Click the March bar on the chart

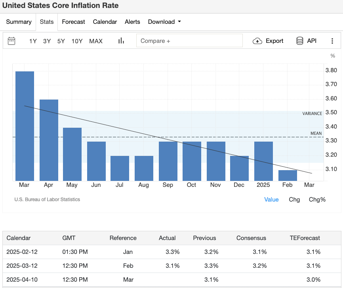[x=24, y=123]
